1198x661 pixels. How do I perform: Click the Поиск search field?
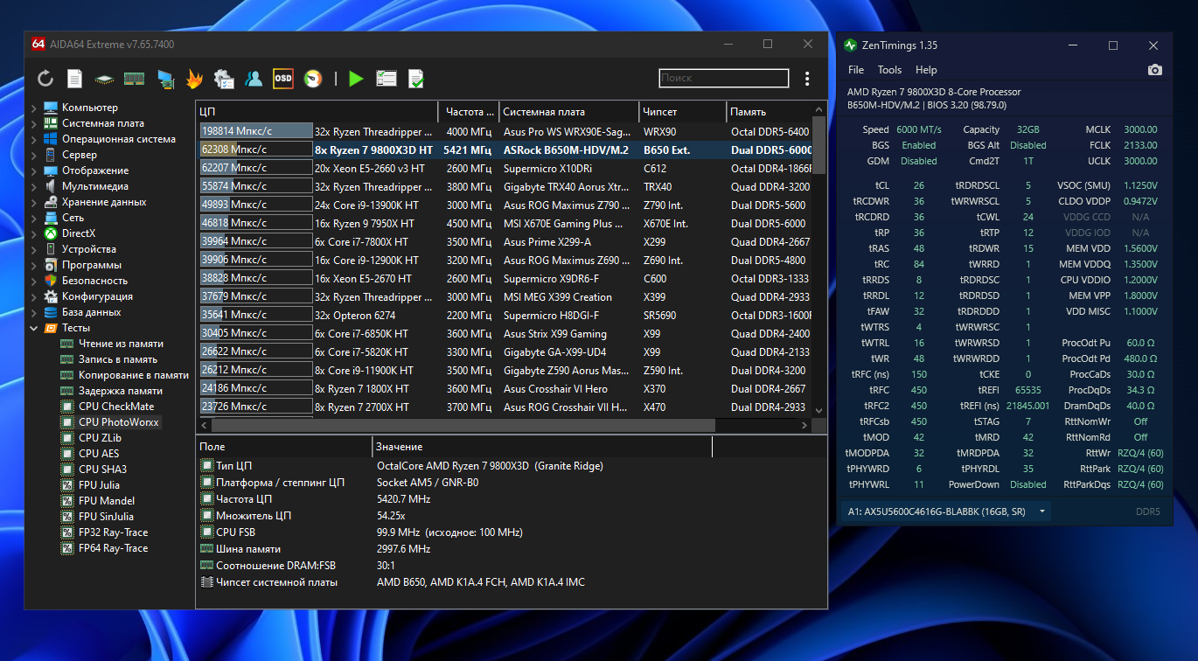click(724, 78)
